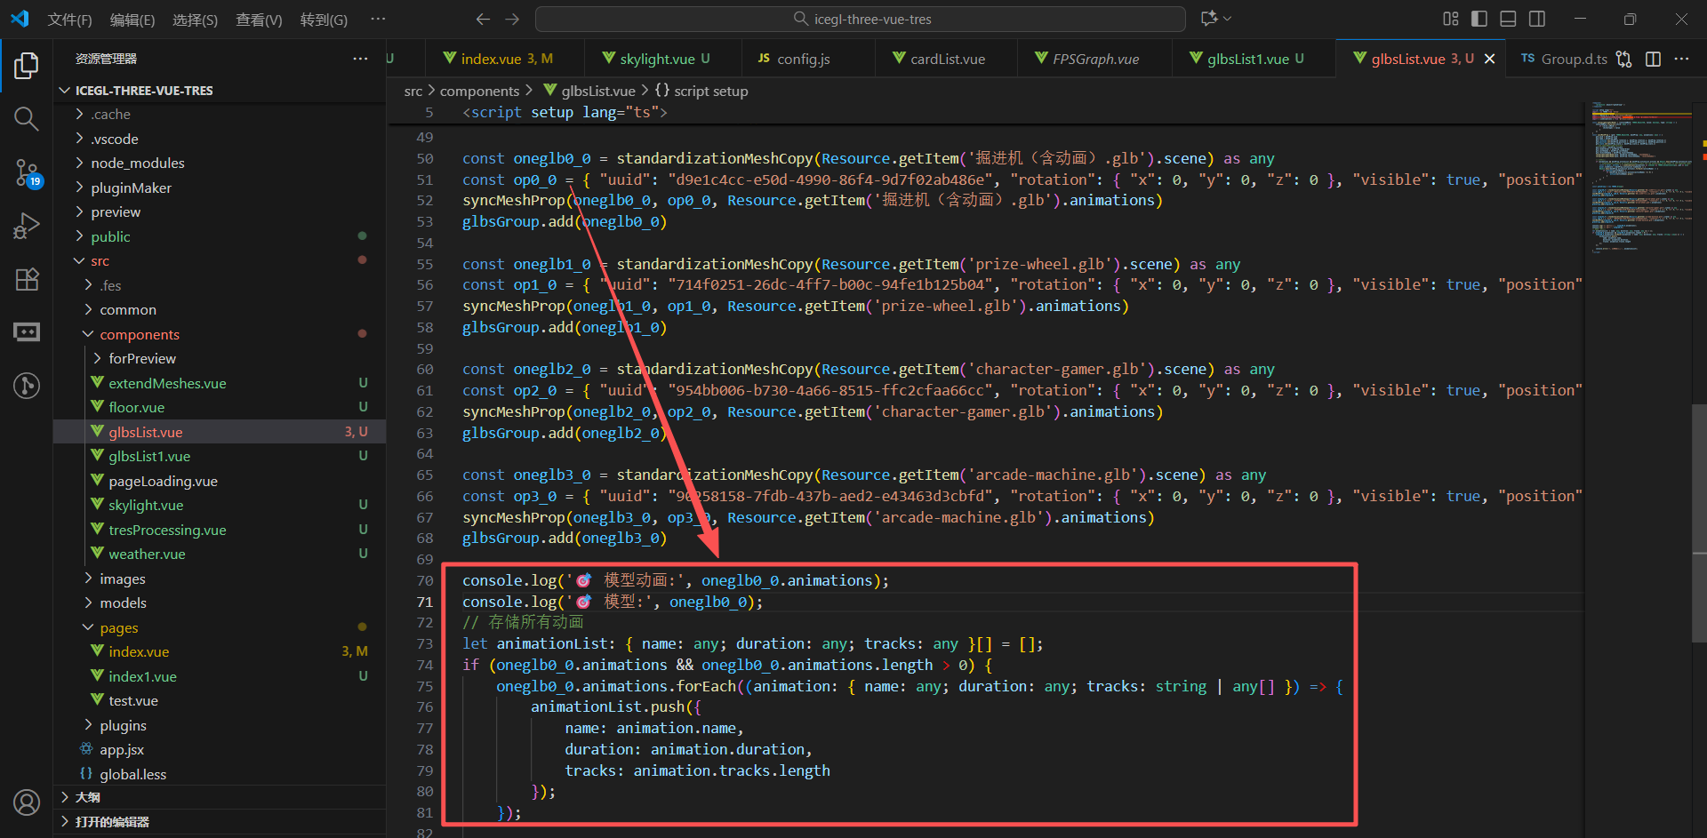This screenshot has height=838, width=1707.
Task: Open the Explorer view icon
Action: 27,66
